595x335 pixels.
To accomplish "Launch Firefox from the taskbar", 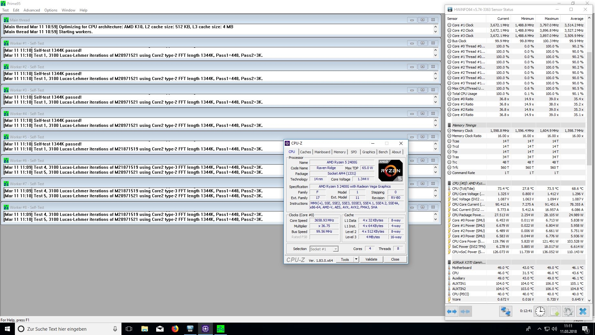I will [x=175, y=329].
